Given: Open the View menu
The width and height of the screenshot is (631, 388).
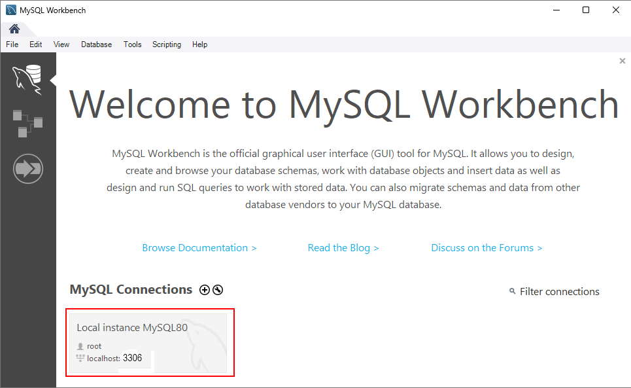Looking at the screenshot, I should pyautogui.click(x=61, y=44).
